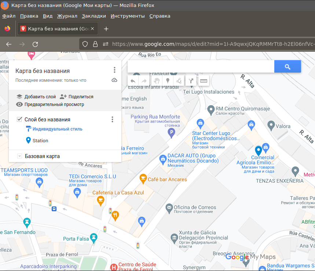This screenshot has height=271, width=315.
Task: Select the draw line tool
Action: click(179, 81)
